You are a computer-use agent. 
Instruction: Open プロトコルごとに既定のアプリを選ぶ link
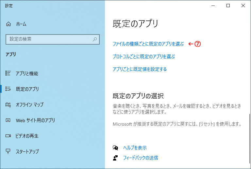[144, 56]
